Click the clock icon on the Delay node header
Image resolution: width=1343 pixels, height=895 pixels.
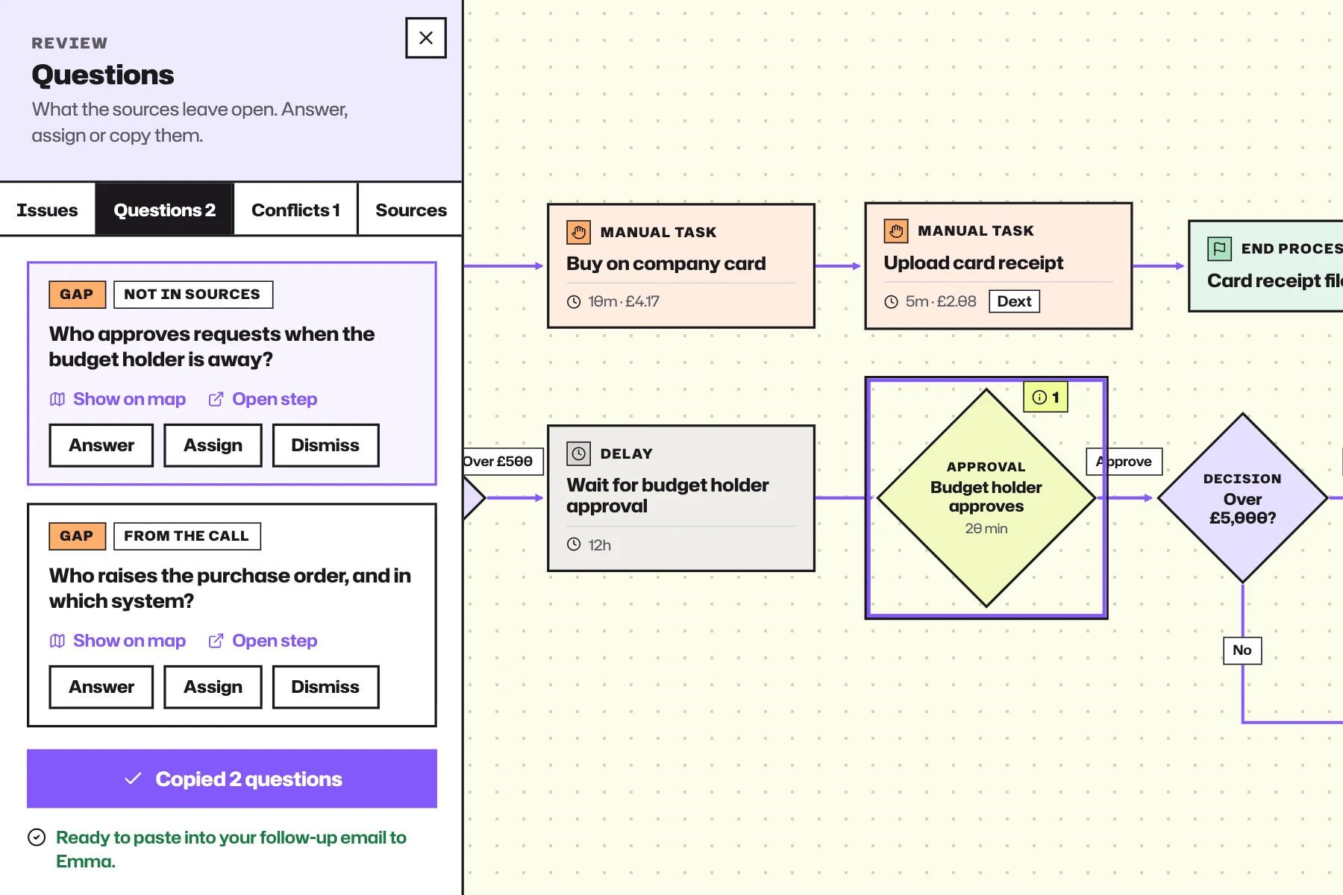tap(578, 453)
